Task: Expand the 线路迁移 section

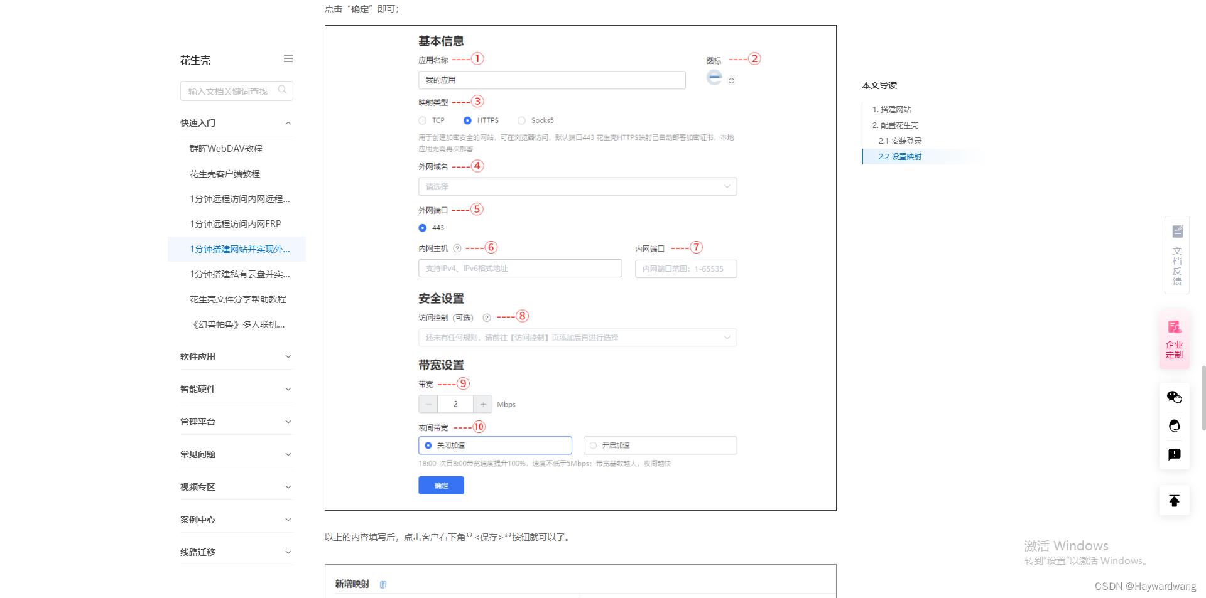Action: (236, 552)
